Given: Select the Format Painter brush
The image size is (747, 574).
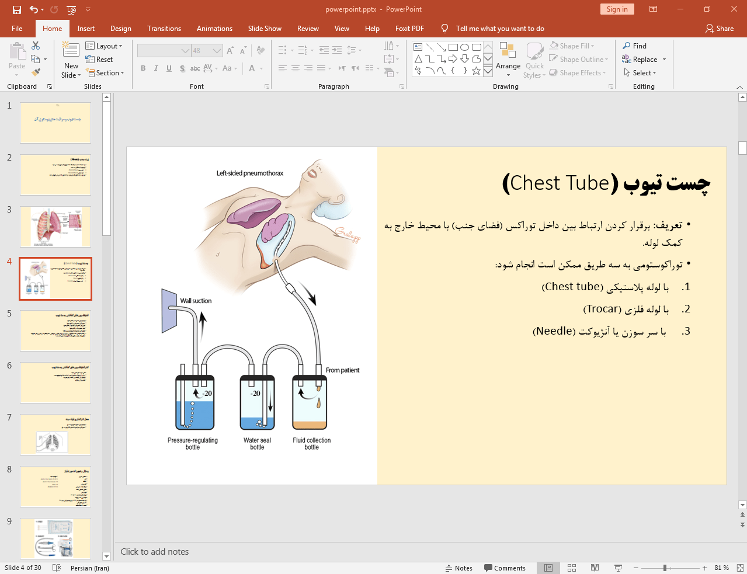Looking at the screenshot, I should pyautogui.click(x=36, y=72).
